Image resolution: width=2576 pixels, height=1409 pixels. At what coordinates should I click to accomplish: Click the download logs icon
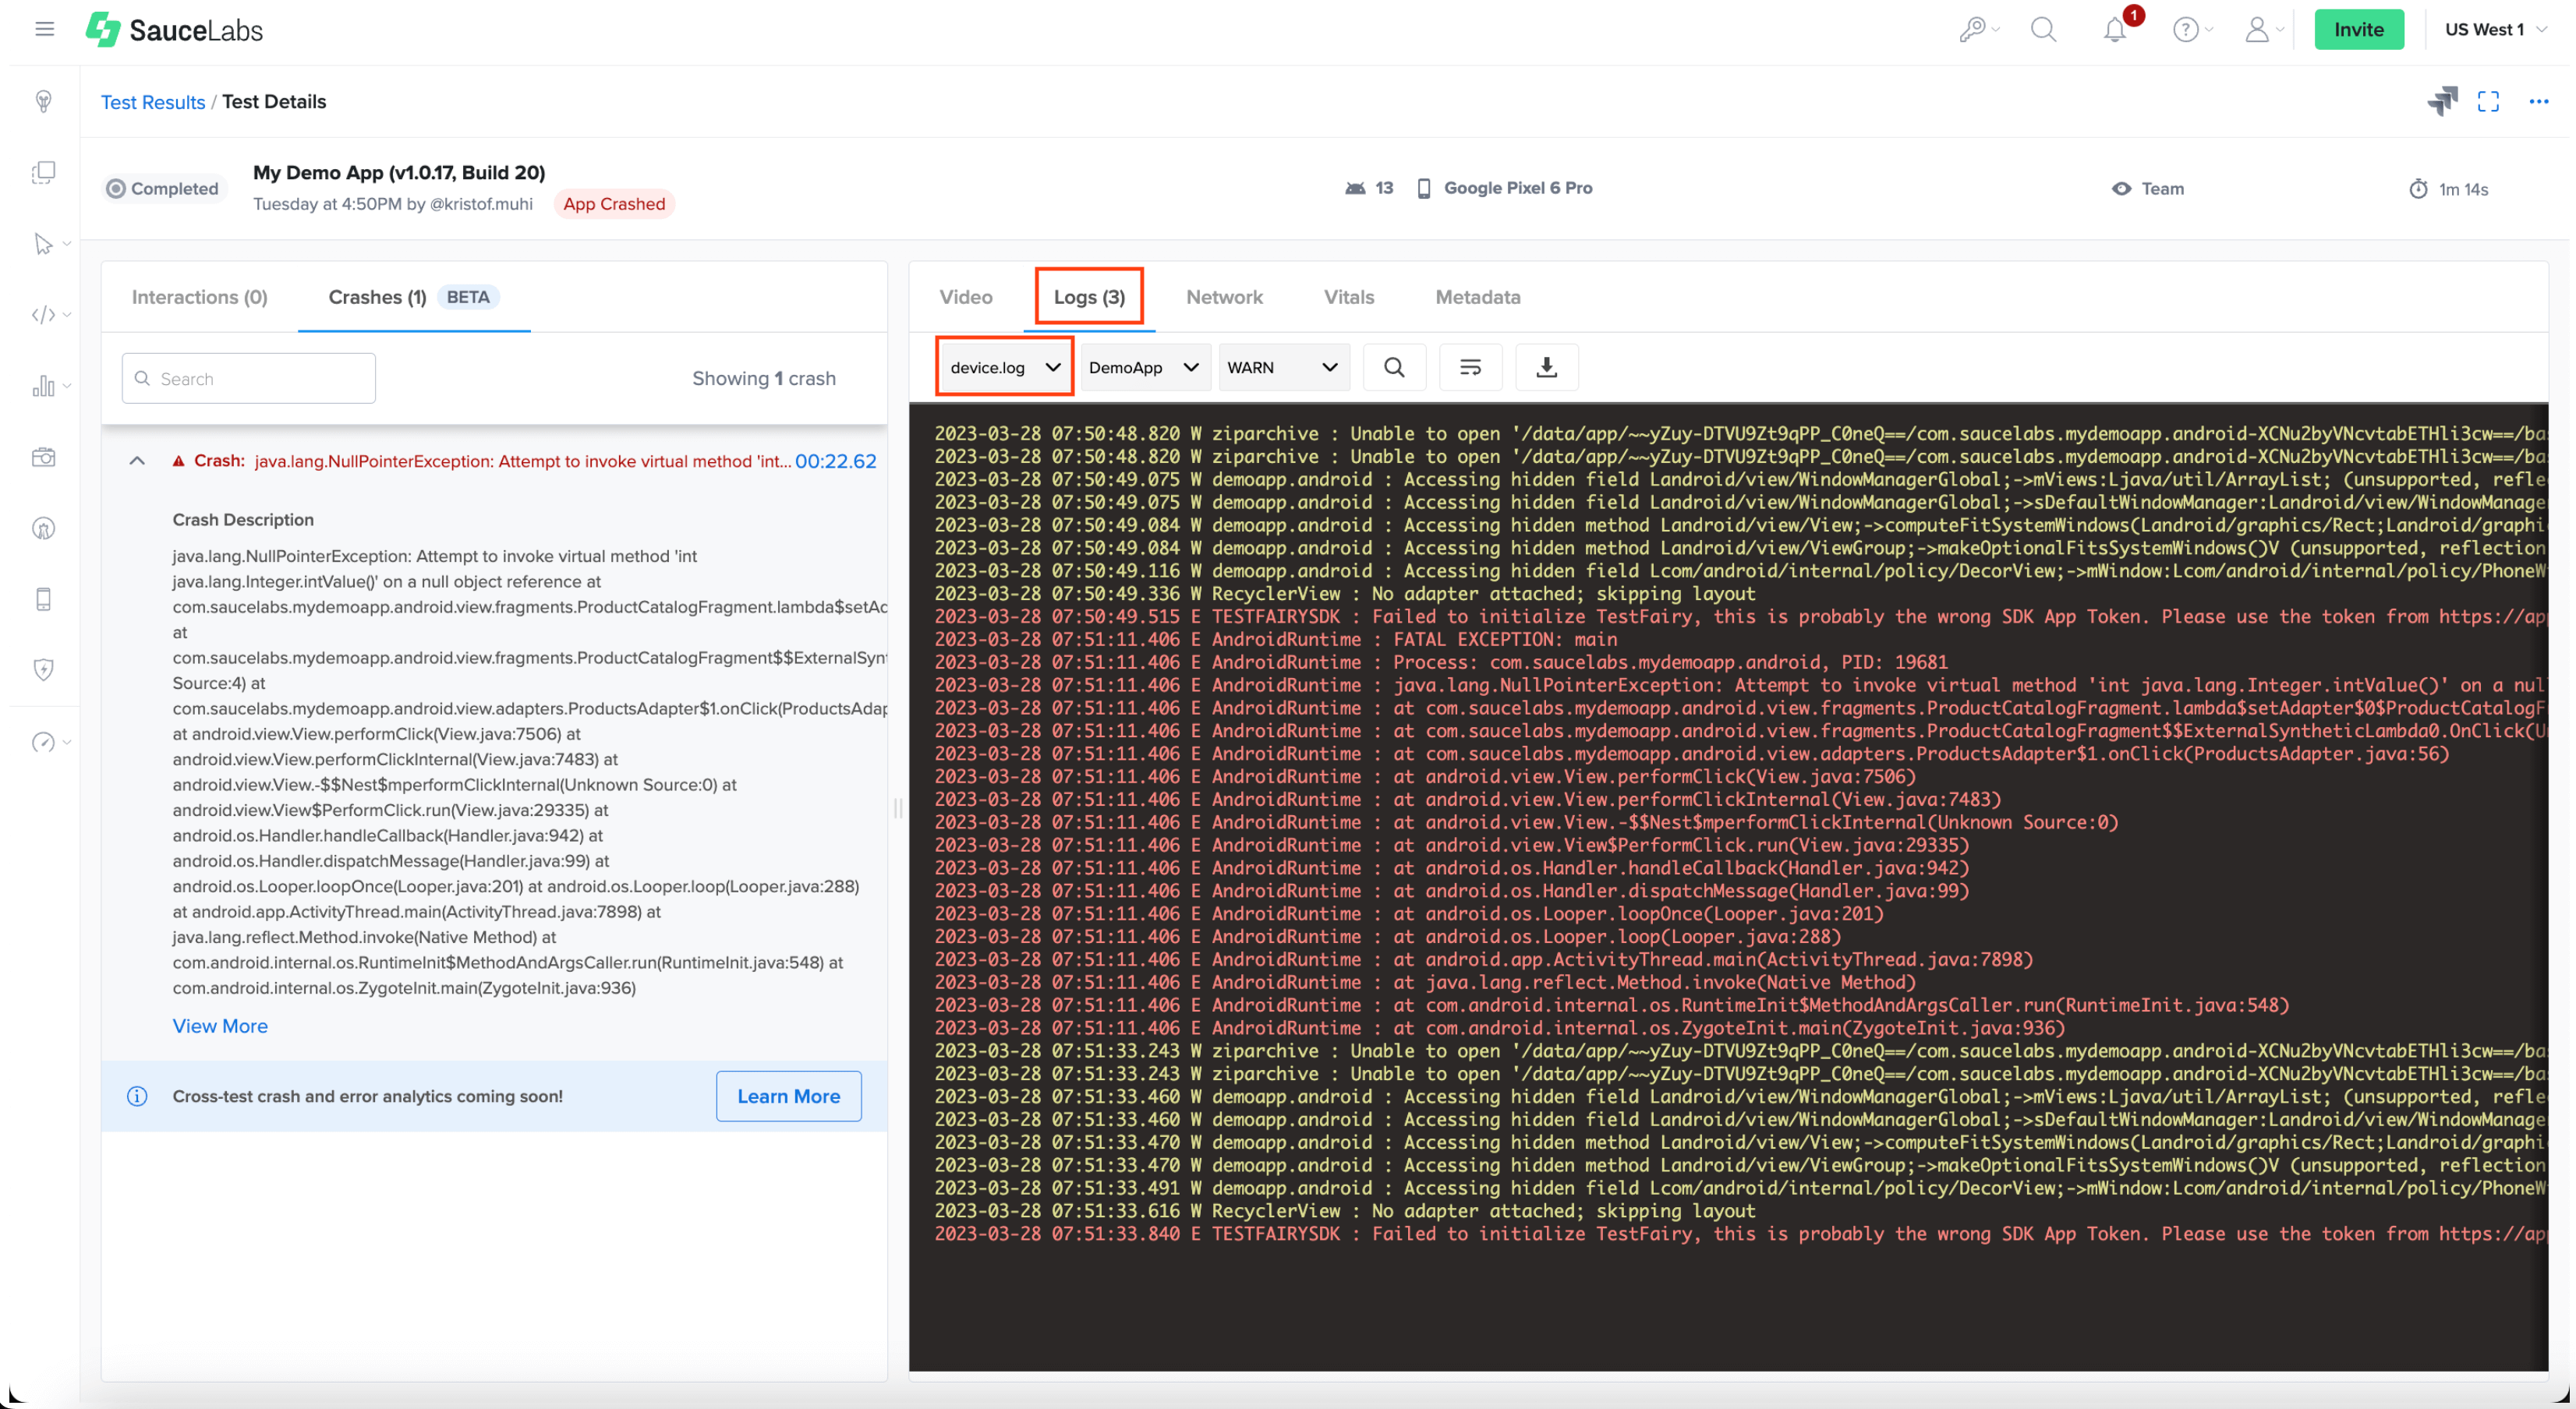tap(1546, 367)
